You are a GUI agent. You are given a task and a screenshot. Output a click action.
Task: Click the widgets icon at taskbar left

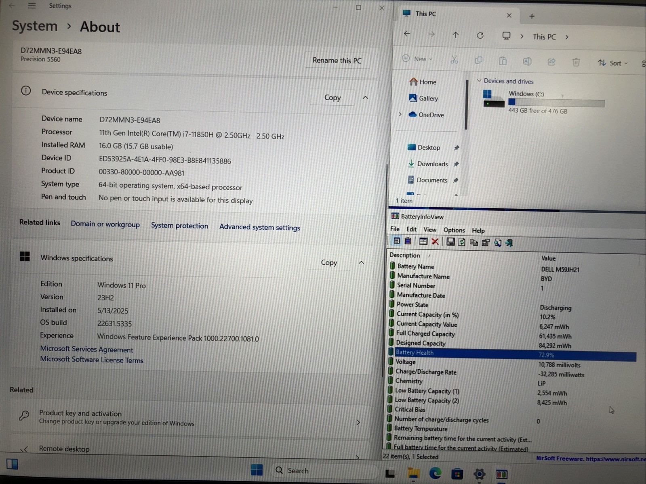coord(12,464)
